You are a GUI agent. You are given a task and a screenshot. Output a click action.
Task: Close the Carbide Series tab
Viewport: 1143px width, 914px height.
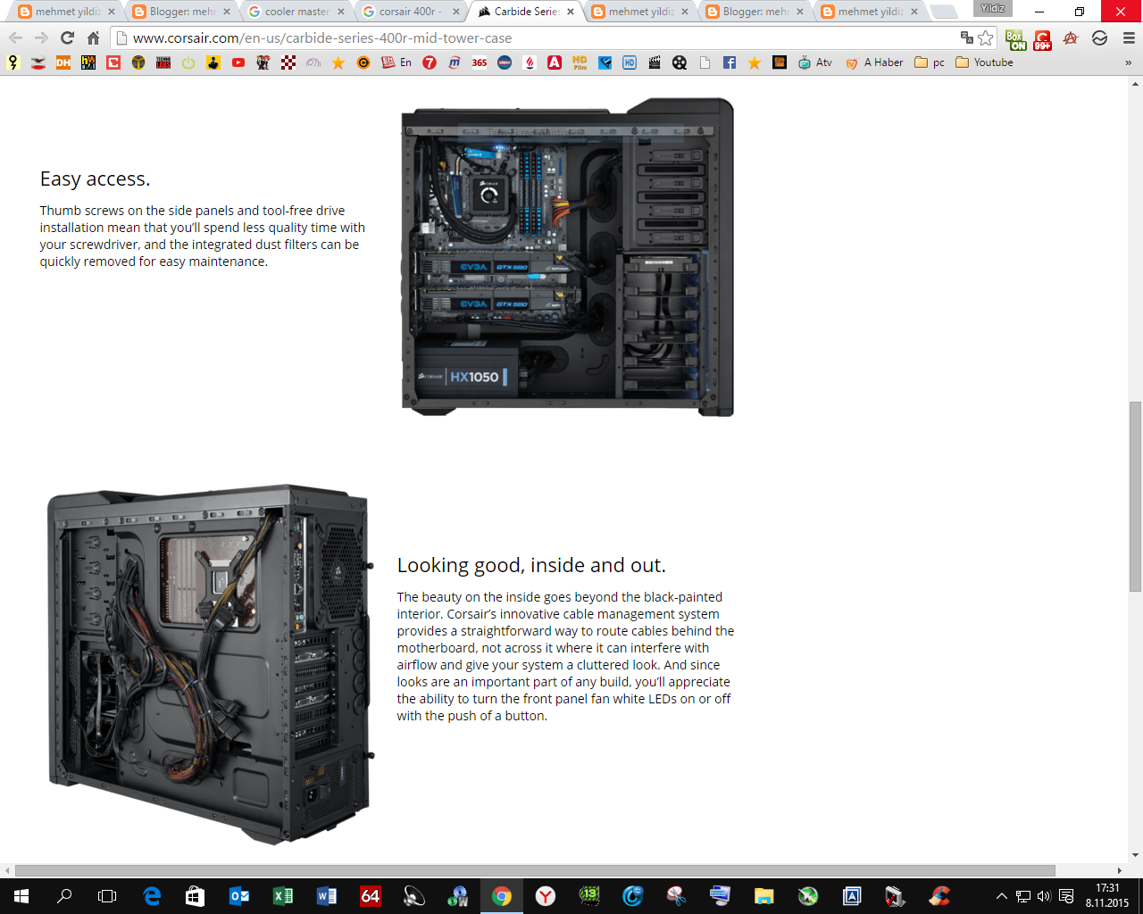point(571,12)
